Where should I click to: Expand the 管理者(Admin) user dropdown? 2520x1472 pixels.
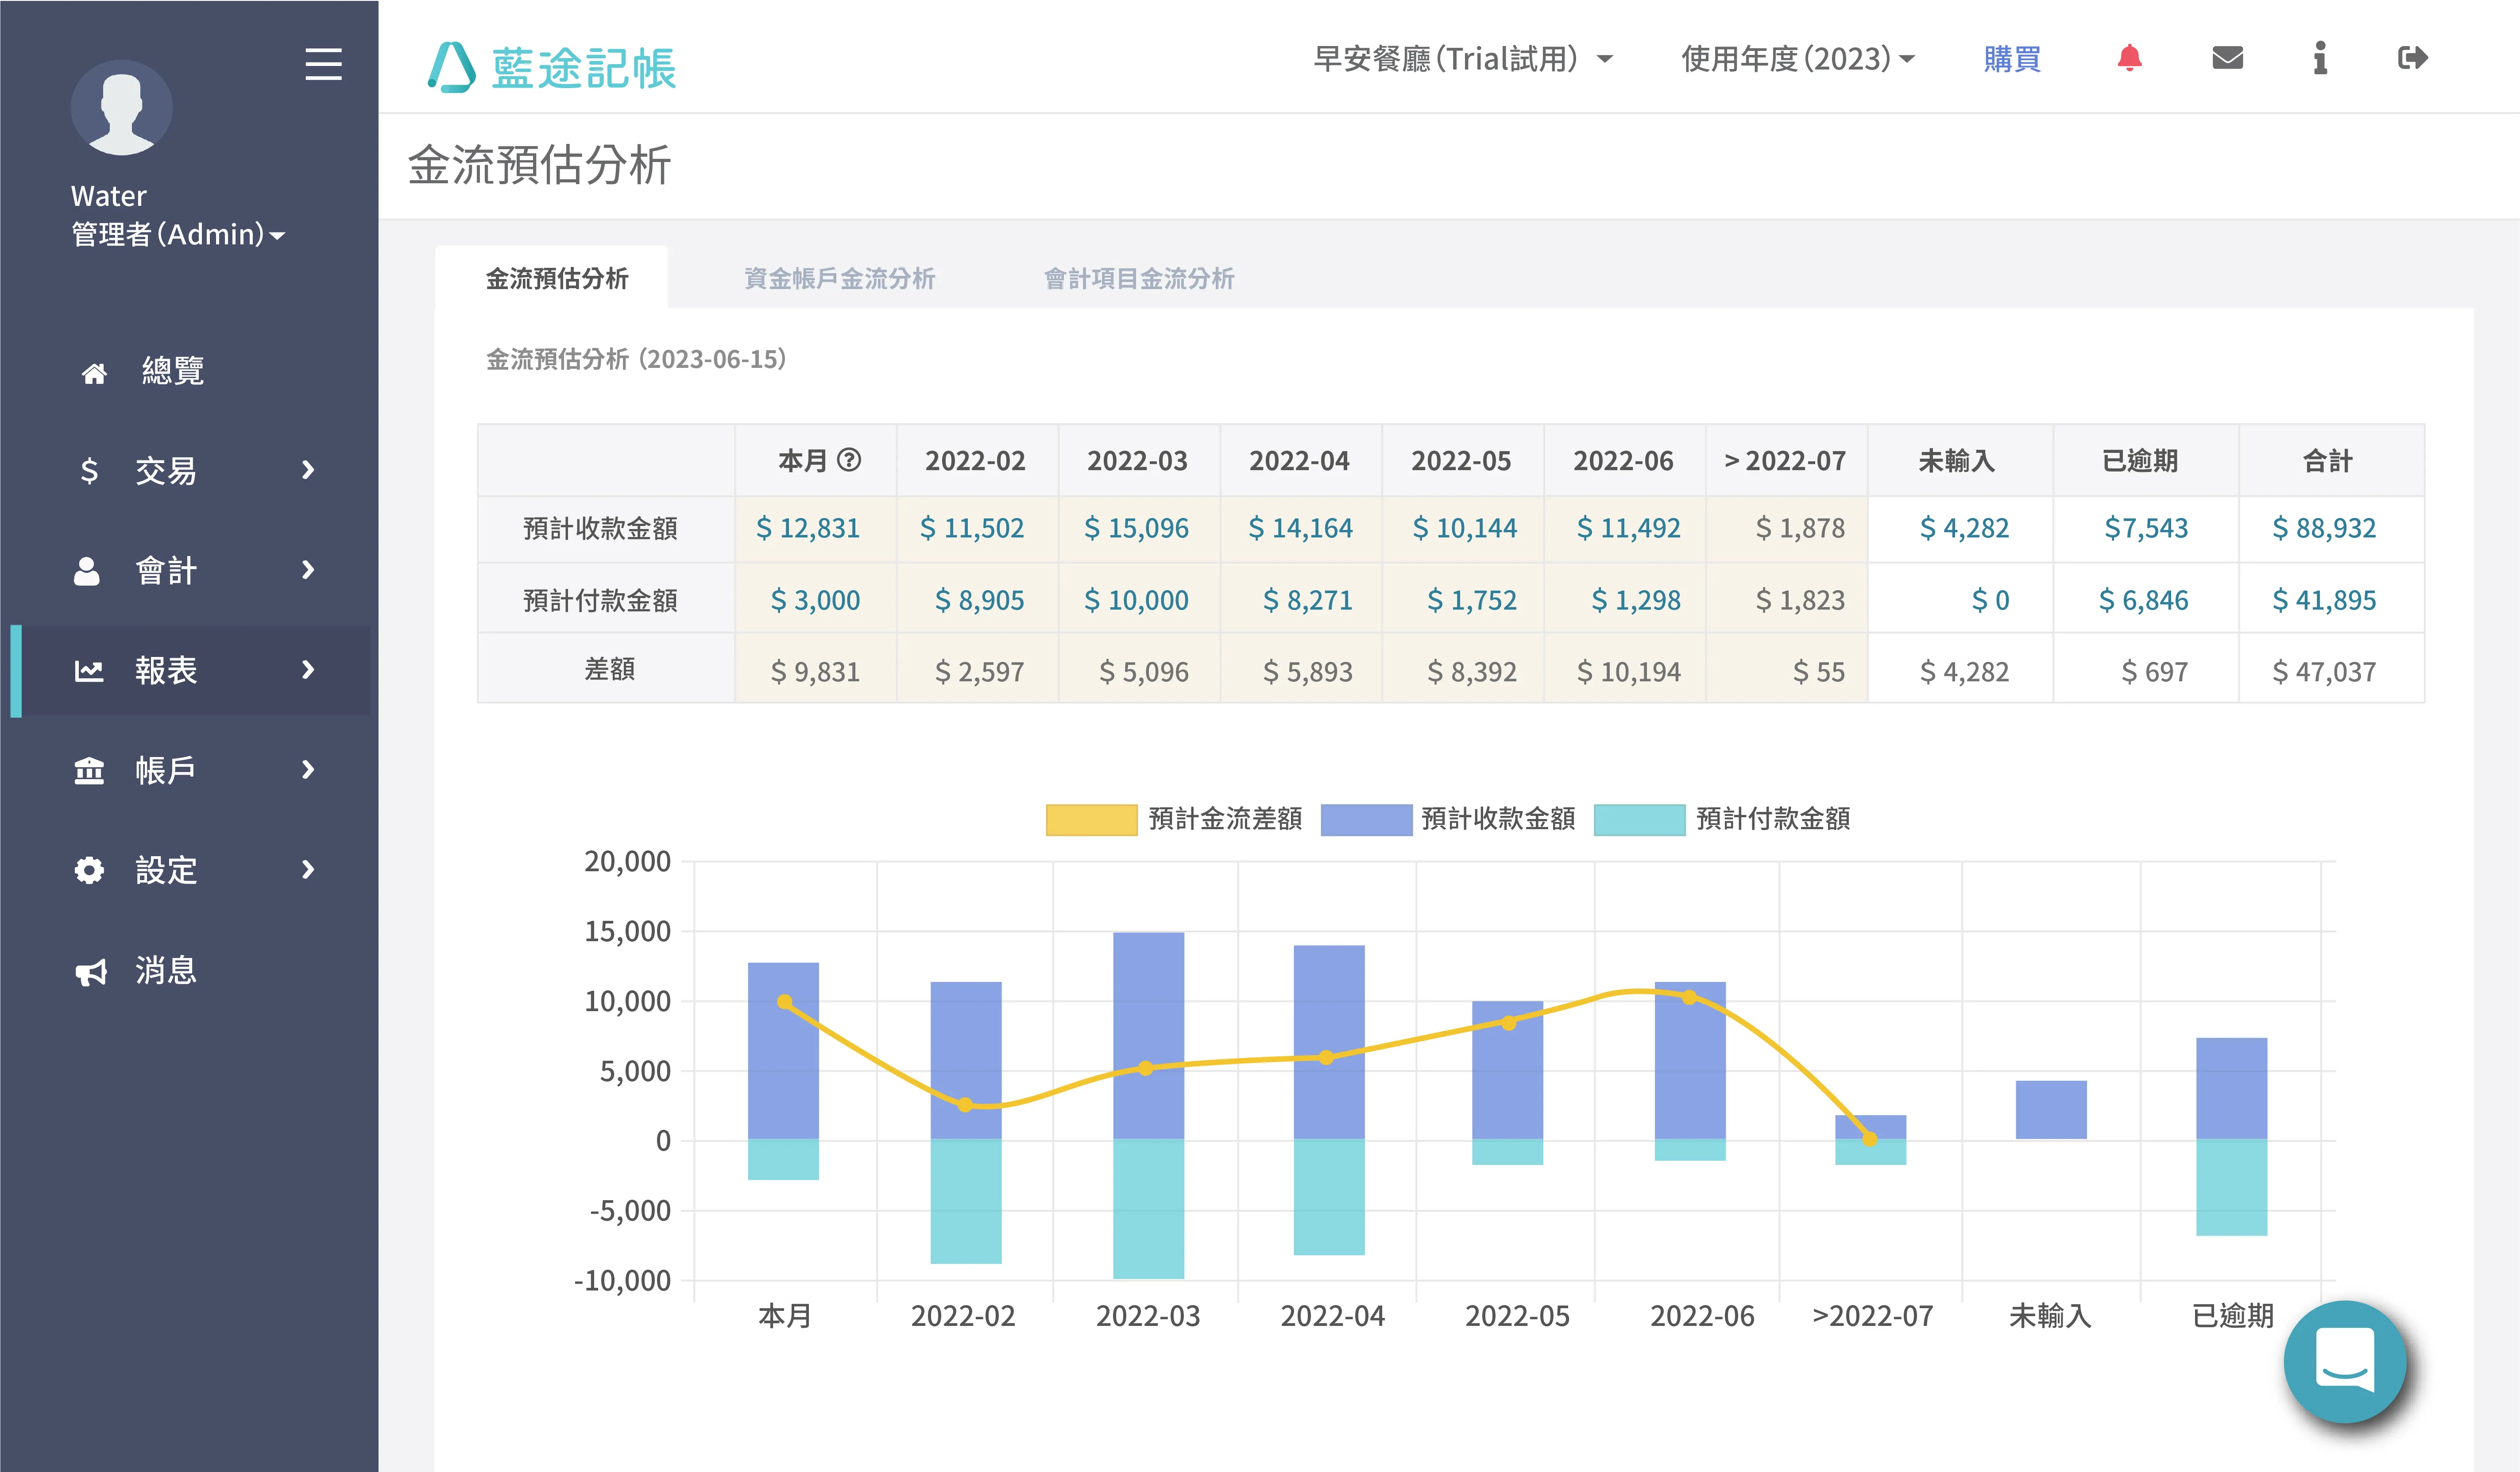tap(178, 234)
